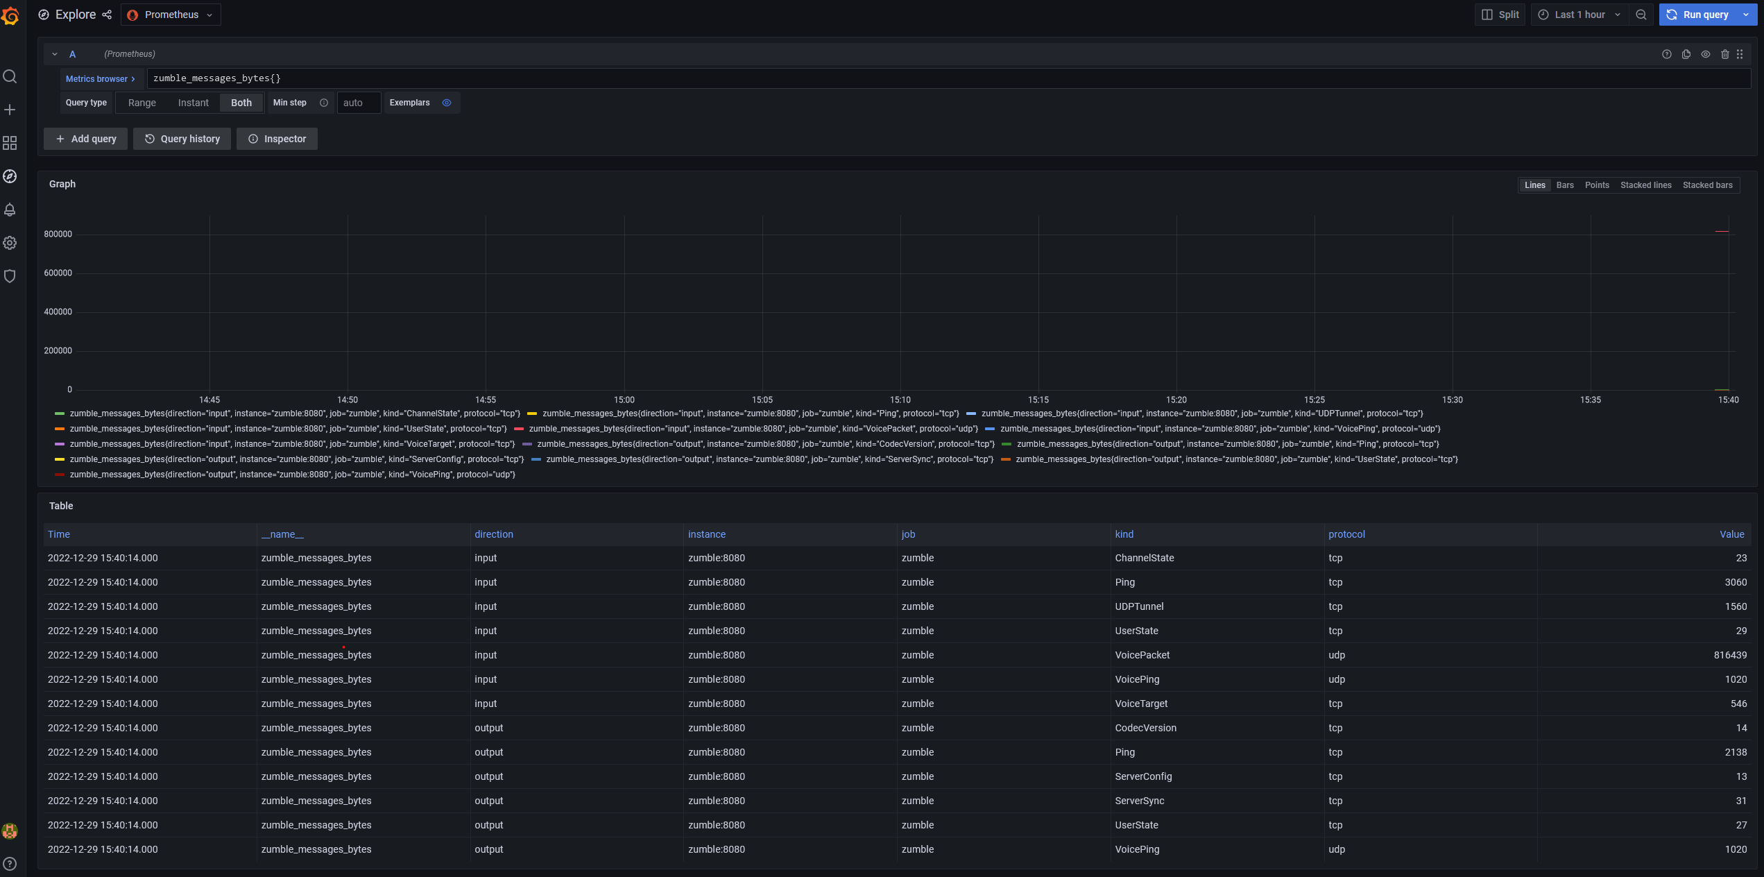Click the zoom out time range icon
Viewport: 1764px width, 877px height.
coord(1641,15)
